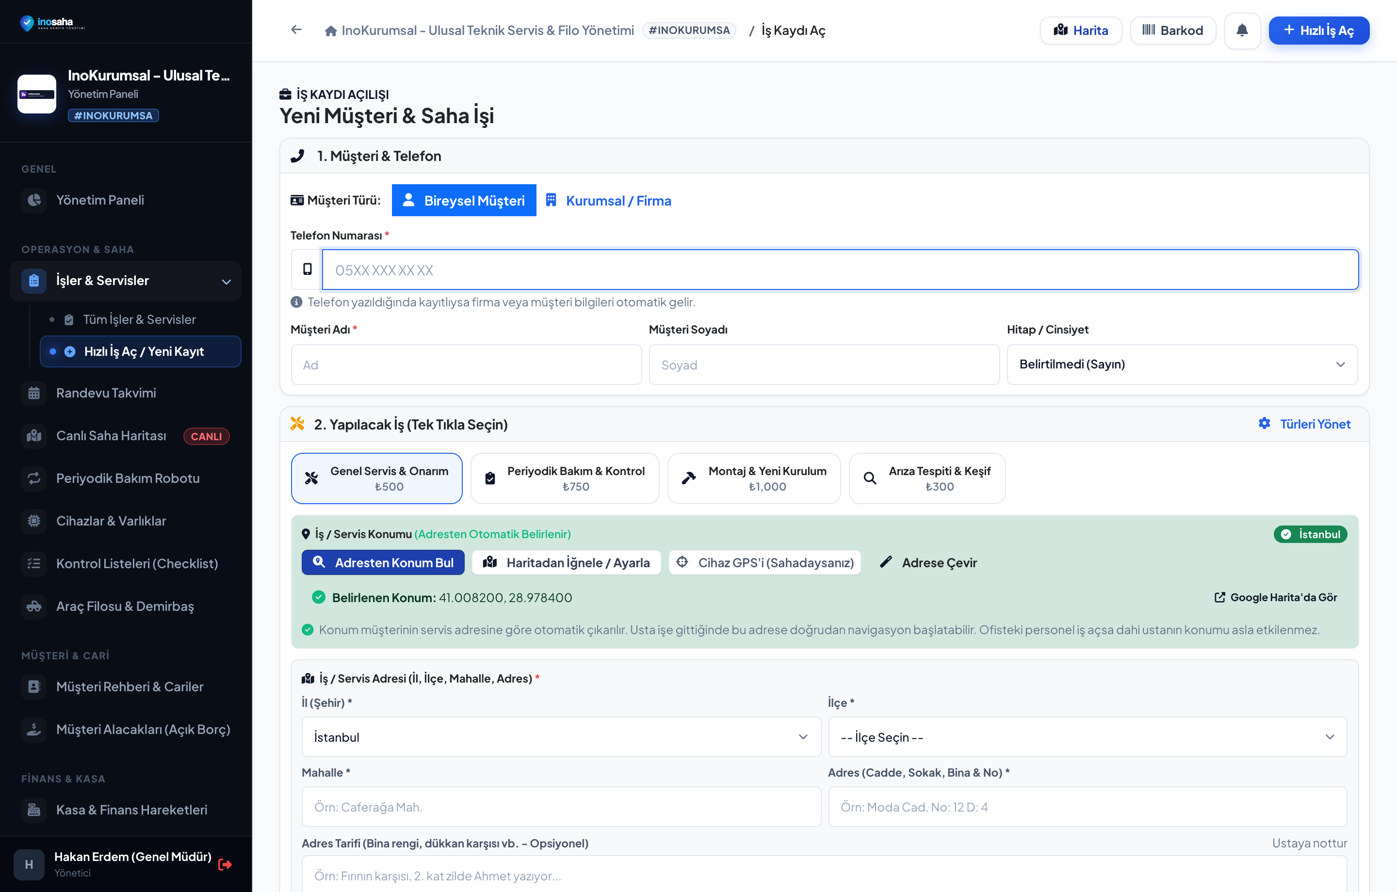Click the Mahalle input field
The height and width of the screenshot is (892, 1397).
pyautogui.click(x=561, y=807)
